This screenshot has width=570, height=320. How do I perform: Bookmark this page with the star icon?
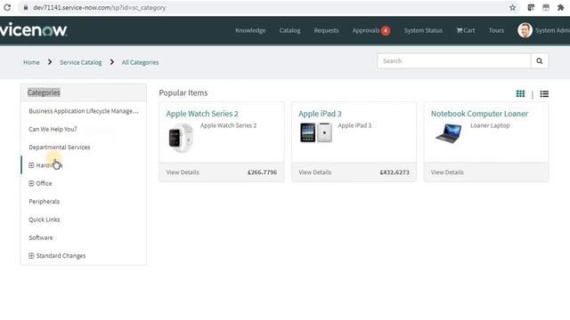click(513, 7)
